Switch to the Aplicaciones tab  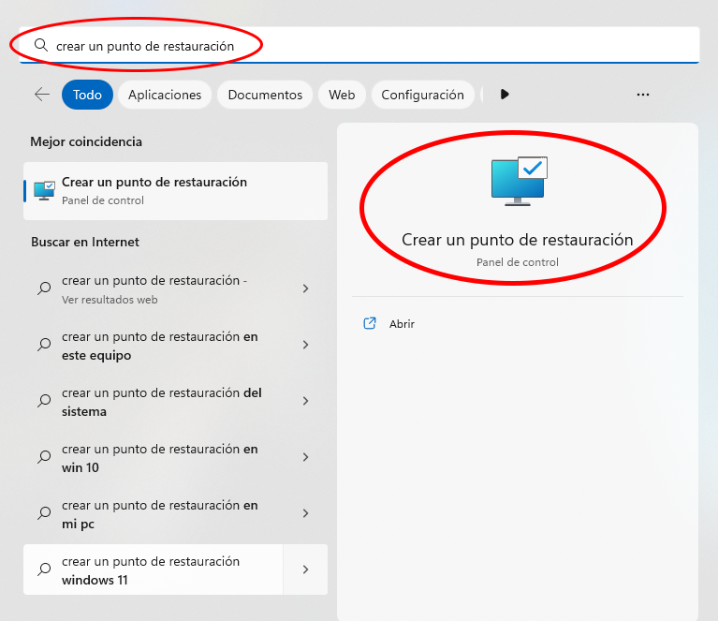coord(165,95)
